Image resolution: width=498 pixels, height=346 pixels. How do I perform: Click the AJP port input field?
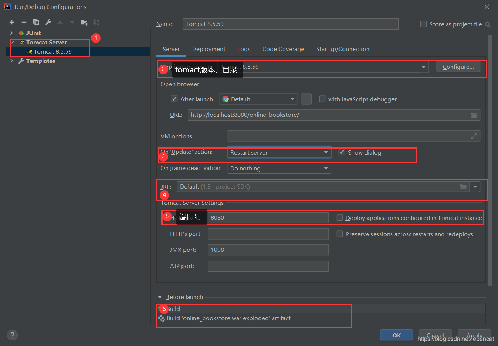268,266
